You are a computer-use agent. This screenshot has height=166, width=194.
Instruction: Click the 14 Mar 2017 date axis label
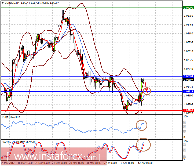[8, 163]
